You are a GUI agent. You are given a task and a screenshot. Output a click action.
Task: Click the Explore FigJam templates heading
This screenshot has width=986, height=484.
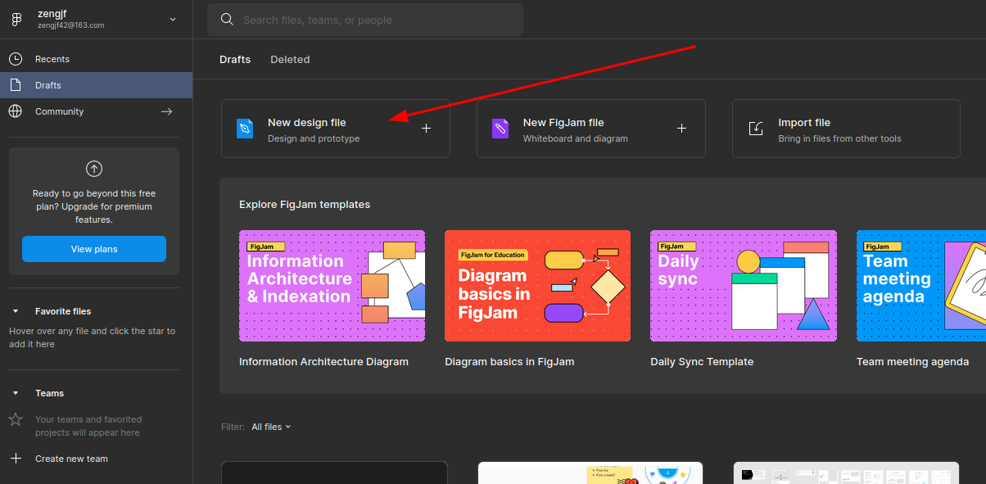pyautogui.click(x=305, y=205)
